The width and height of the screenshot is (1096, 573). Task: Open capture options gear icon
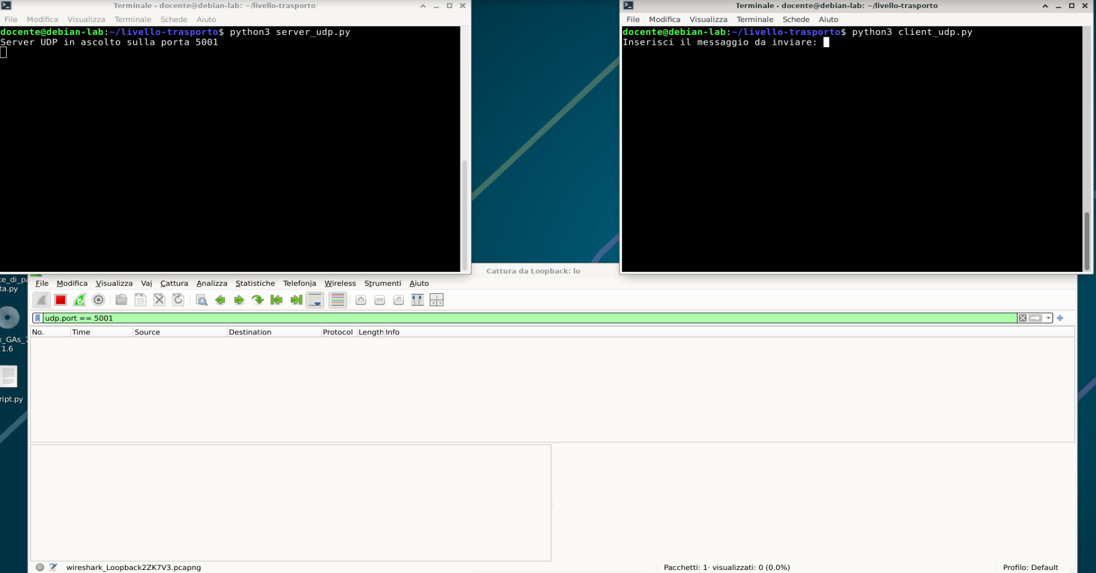click(99, 300)
